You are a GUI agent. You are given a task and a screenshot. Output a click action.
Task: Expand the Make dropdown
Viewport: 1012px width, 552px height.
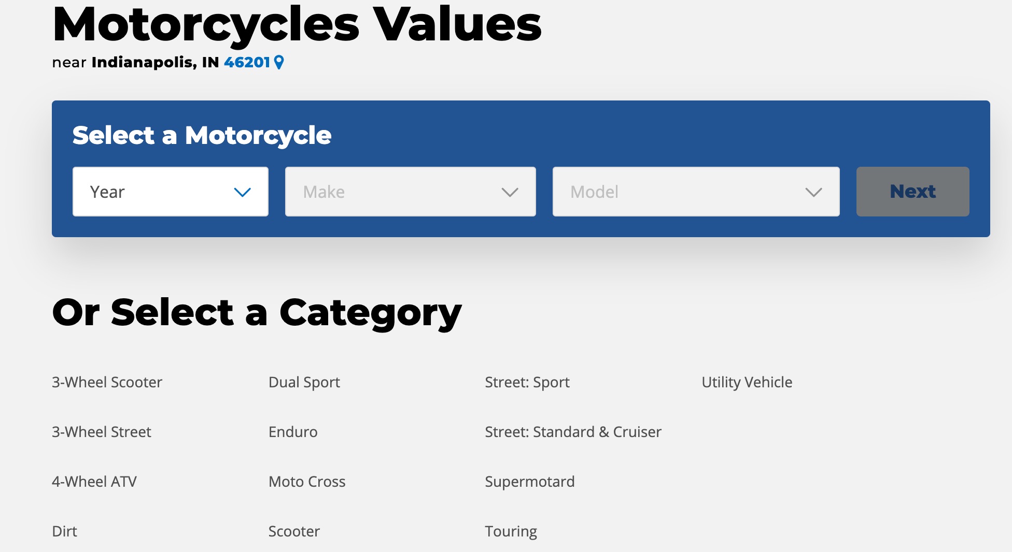pos(410,192)
